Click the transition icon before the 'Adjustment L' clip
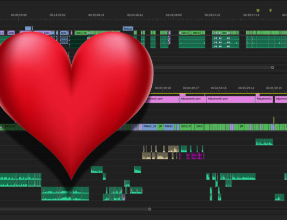287x220 pixels. pos(256,100)
